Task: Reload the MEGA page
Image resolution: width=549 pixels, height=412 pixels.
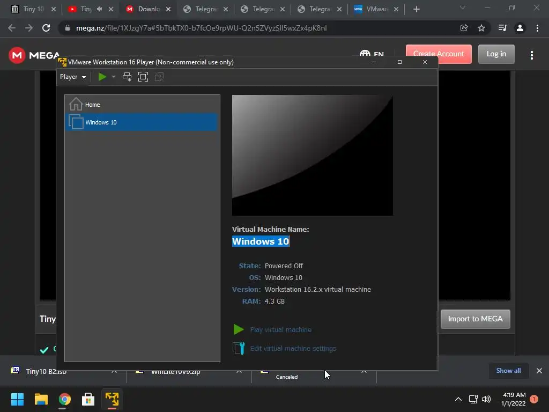Action: click(46, 28)
